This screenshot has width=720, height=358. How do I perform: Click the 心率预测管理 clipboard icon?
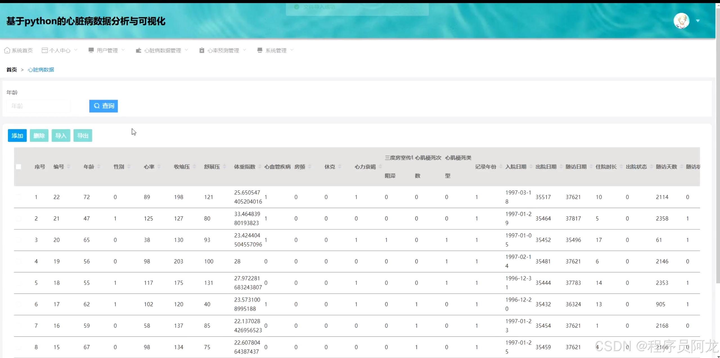pyautogui.click(x=202, y=50)
